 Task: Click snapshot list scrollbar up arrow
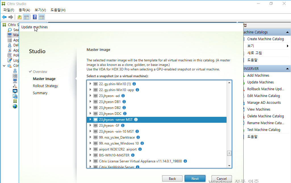[x=229, y=83]
